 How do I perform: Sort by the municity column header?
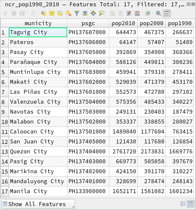tap(38, 23)
